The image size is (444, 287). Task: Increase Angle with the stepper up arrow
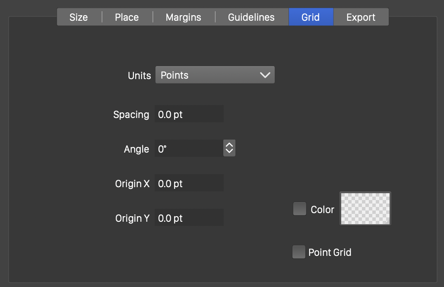(x=229, y=145)
